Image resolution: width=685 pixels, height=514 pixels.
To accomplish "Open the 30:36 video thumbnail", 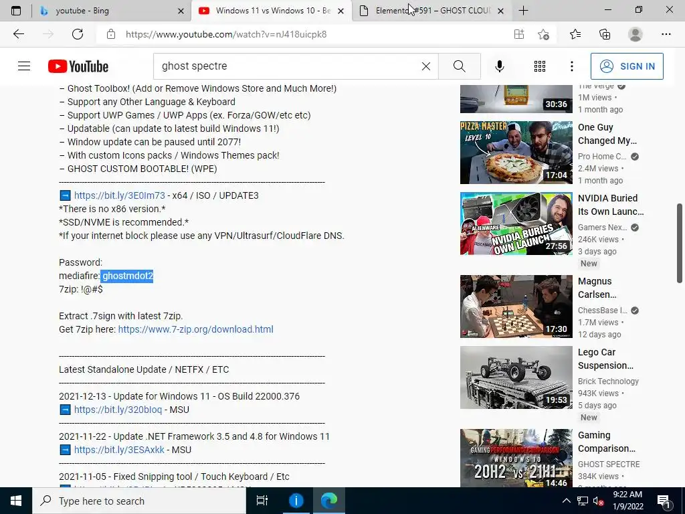I will coord(516,99).
